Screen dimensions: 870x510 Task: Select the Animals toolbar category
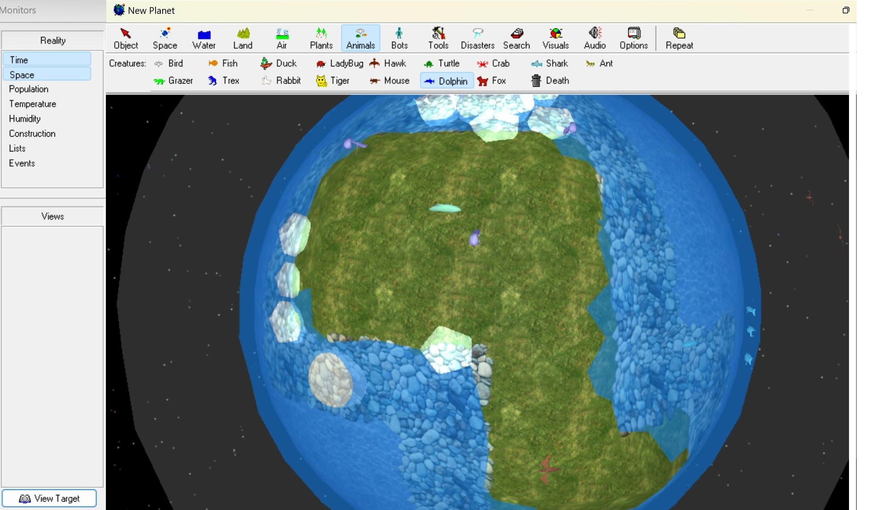click(x=361, y=38)
